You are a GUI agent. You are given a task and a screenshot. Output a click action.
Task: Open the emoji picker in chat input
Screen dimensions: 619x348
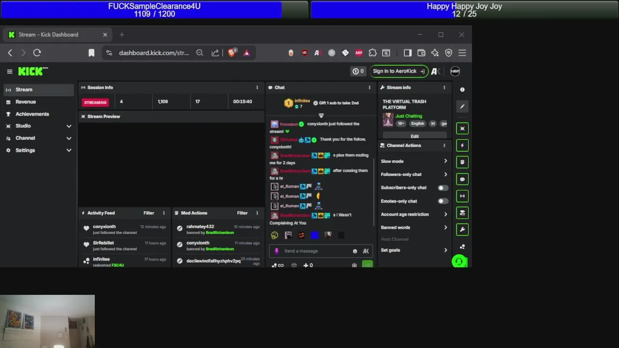click(x=355, y=251)
